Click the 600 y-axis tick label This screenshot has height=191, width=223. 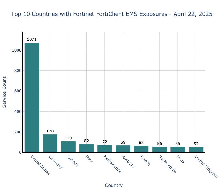point(18,91)
